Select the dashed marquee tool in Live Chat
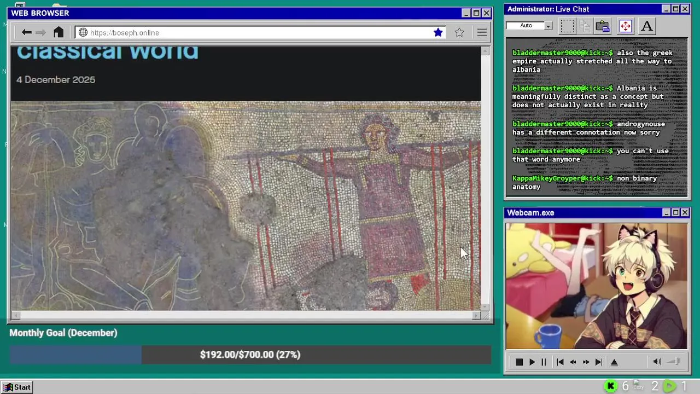Image resolution: width=700 pixels, height=394 pixels. click(567, 26)
